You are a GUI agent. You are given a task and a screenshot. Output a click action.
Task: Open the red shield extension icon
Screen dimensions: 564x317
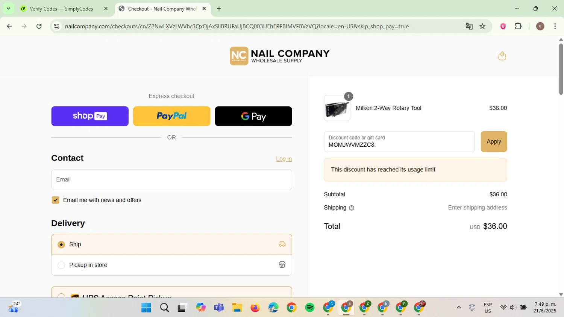click(503, 26)
